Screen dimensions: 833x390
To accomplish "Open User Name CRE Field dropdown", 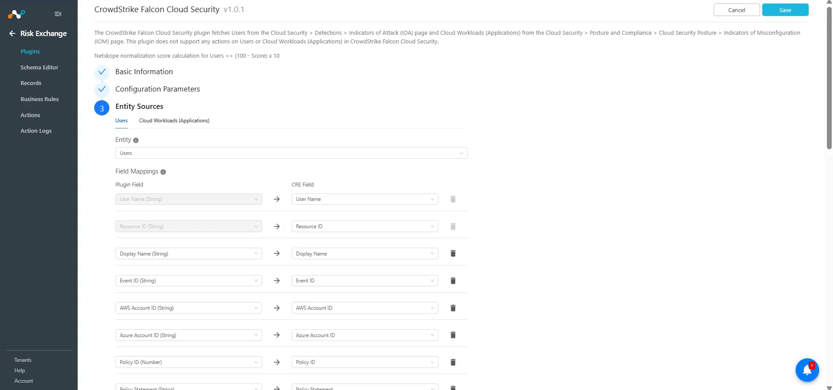I will 365,199.
